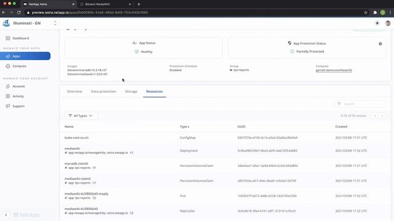Expand +1 labels on mediawiki deployment row

tap(131, 153)
